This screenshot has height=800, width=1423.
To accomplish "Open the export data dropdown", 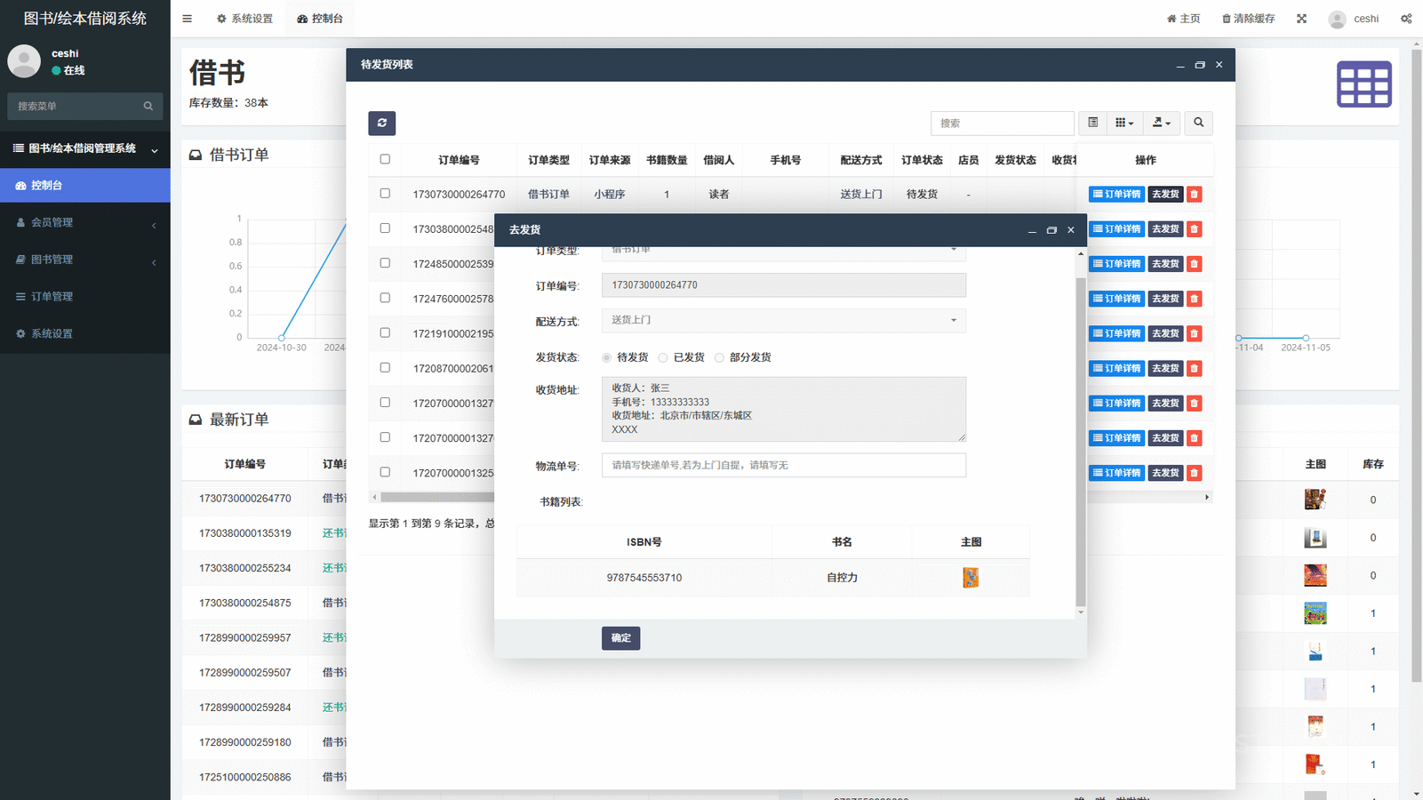I will pyautogui.click(x=1161, y=123).
